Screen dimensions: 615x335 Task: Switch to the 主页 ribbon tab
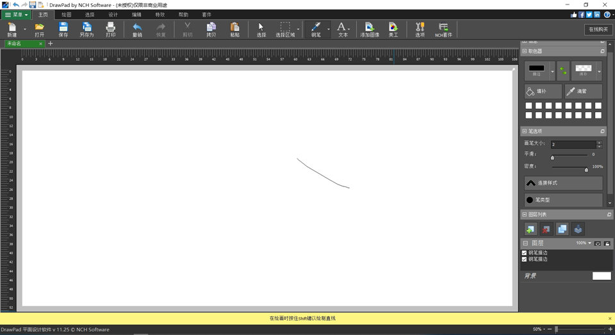[x=43, y=15]
